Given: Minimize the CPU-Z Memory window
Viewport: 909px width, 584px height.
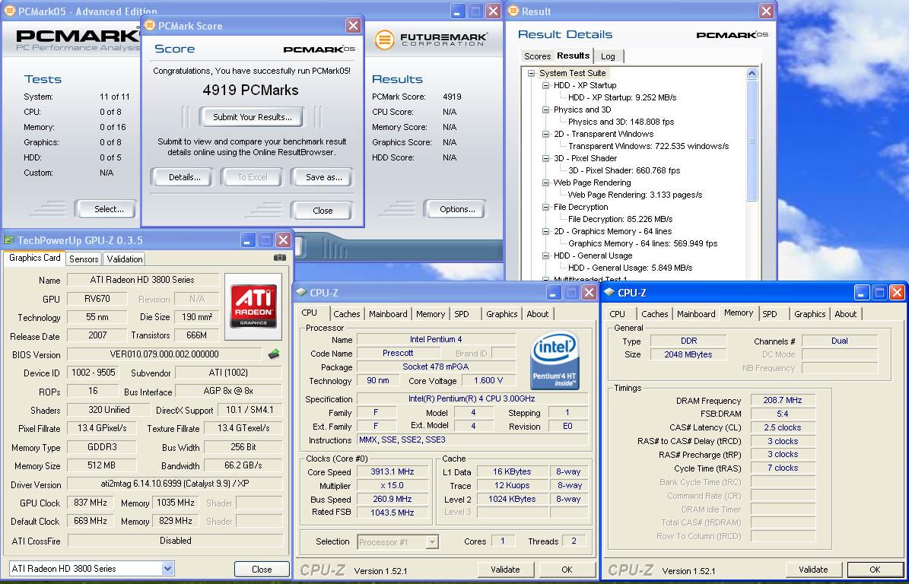Looking at the screenshot, I should 862,293.
